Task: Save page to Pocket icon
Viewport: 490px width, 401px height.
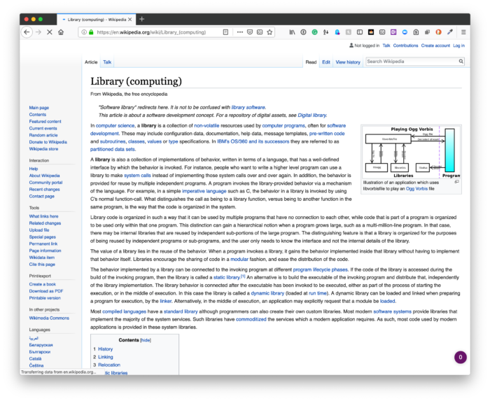Action: [250, 32]
